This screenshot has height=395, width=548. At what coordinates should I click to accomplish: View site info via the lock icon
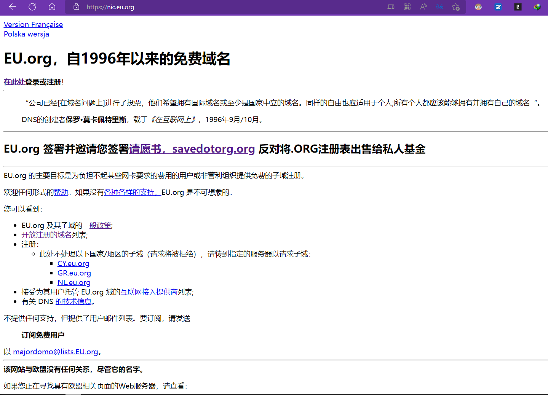[x=76, y=7]
